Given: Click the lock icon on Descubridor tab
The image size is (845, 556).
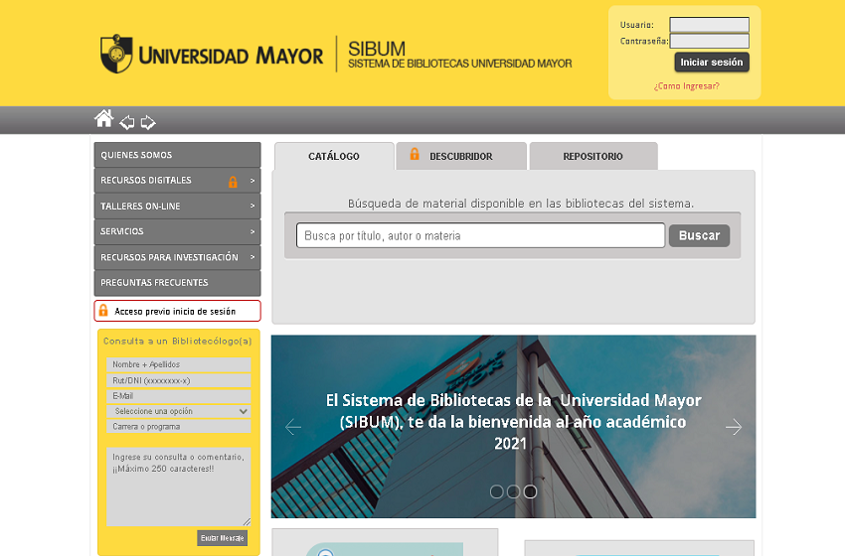Looking at the screenshot, I should point(415,154).
